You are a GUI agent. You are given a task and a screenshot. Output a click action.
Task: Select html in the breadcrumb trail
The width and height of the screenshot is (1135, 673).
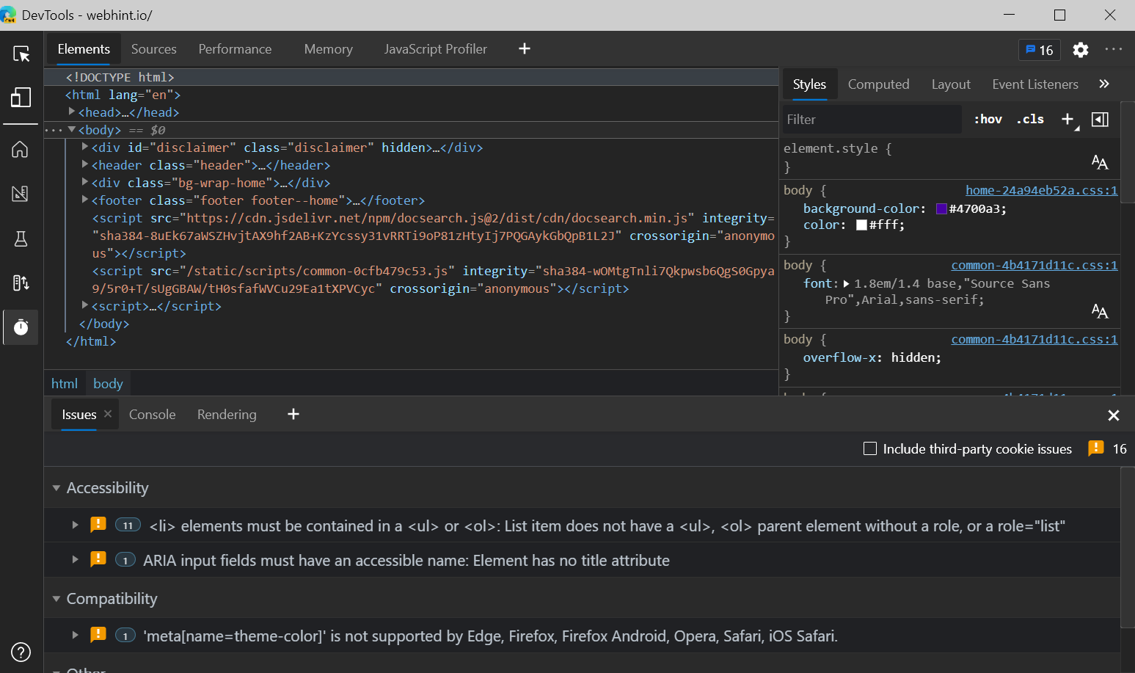pyautogui.click(x=65, y=383)
